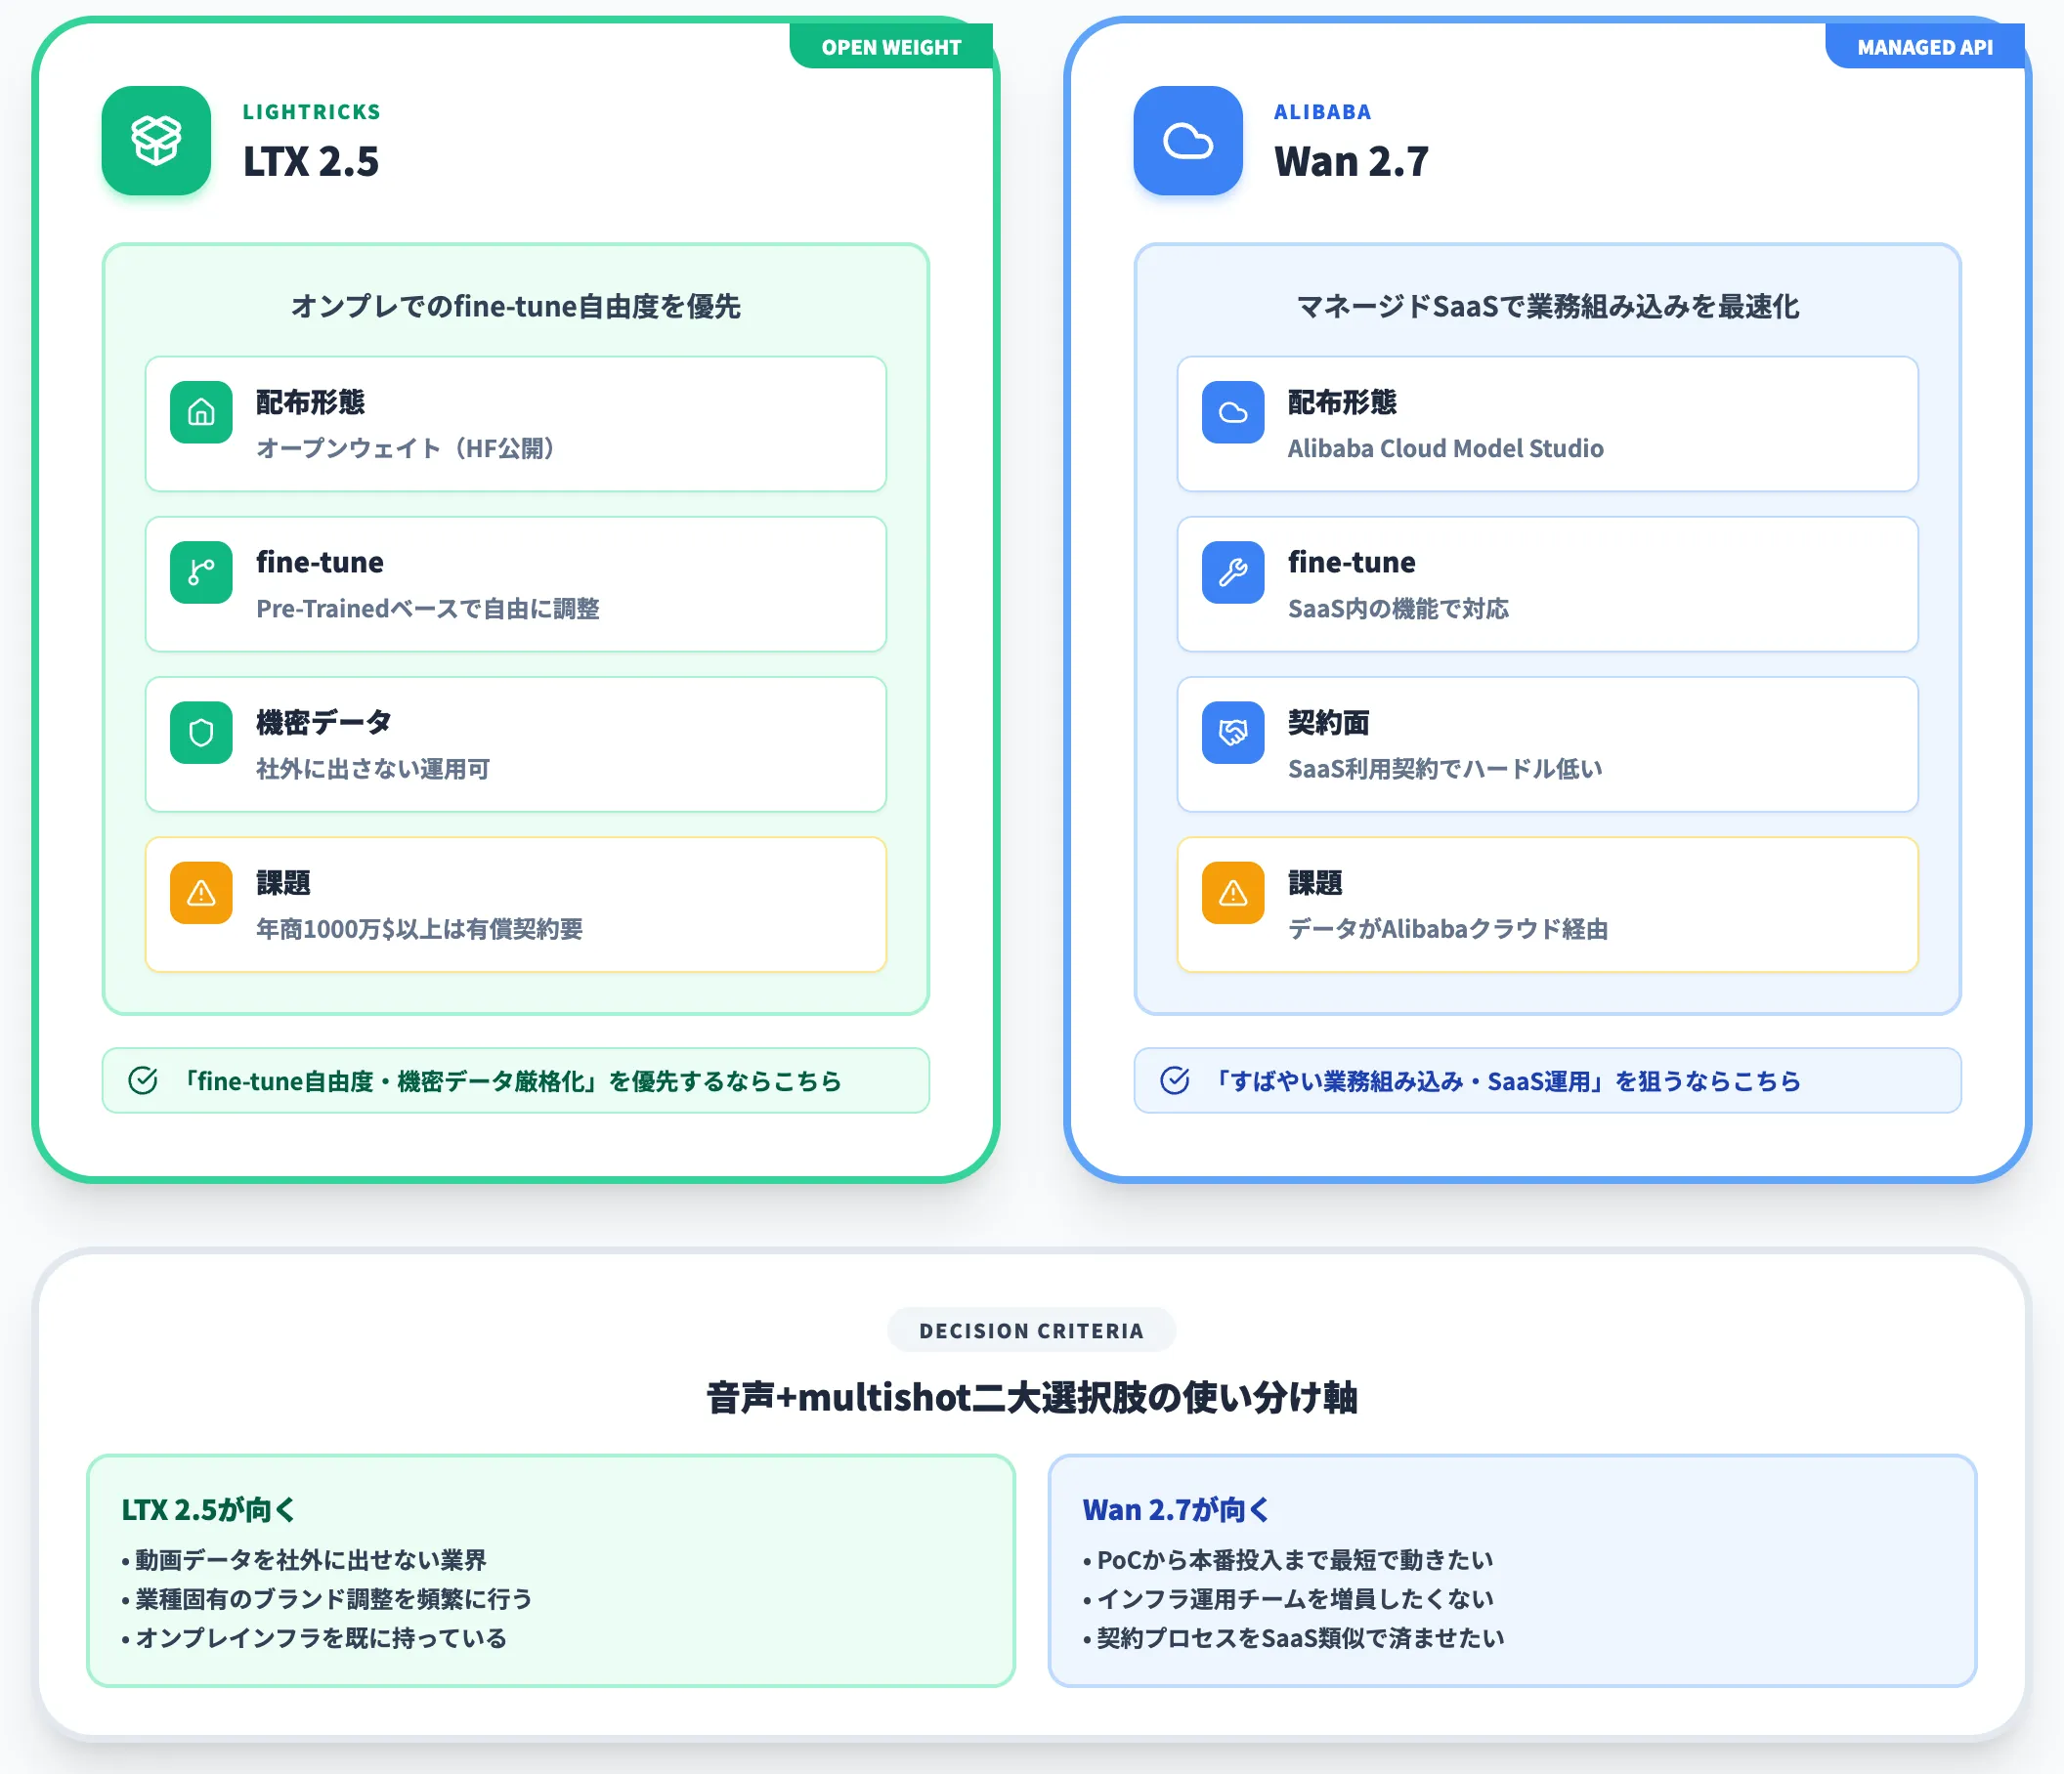This screenshot has width=2064, height=1774.
Task: Click the bullet 業種固有のブランド調整を頻繁に行う
Action: (326, 1598)
